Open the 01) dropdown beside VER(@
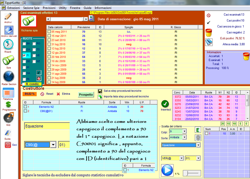 [x=198, y=158]
